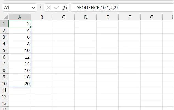This screenshot has width=174, height=110.
Task: Select row 12 header
Action: tap(4, 97)
